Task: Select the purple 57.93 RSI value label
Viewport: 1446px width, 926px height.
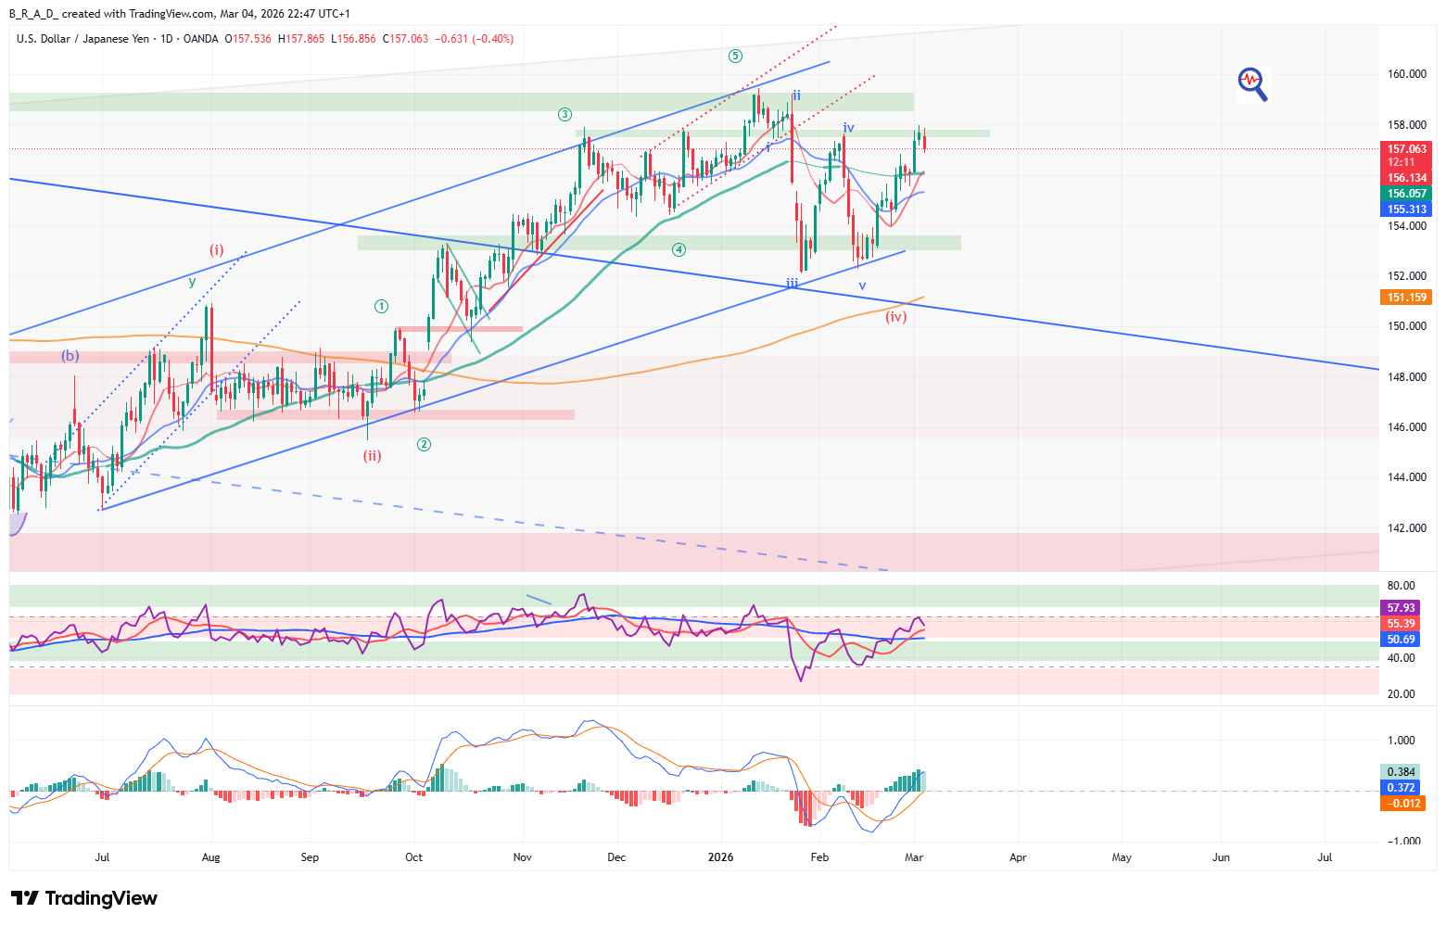Action: pyautogui.click(x=1401, y=608)
